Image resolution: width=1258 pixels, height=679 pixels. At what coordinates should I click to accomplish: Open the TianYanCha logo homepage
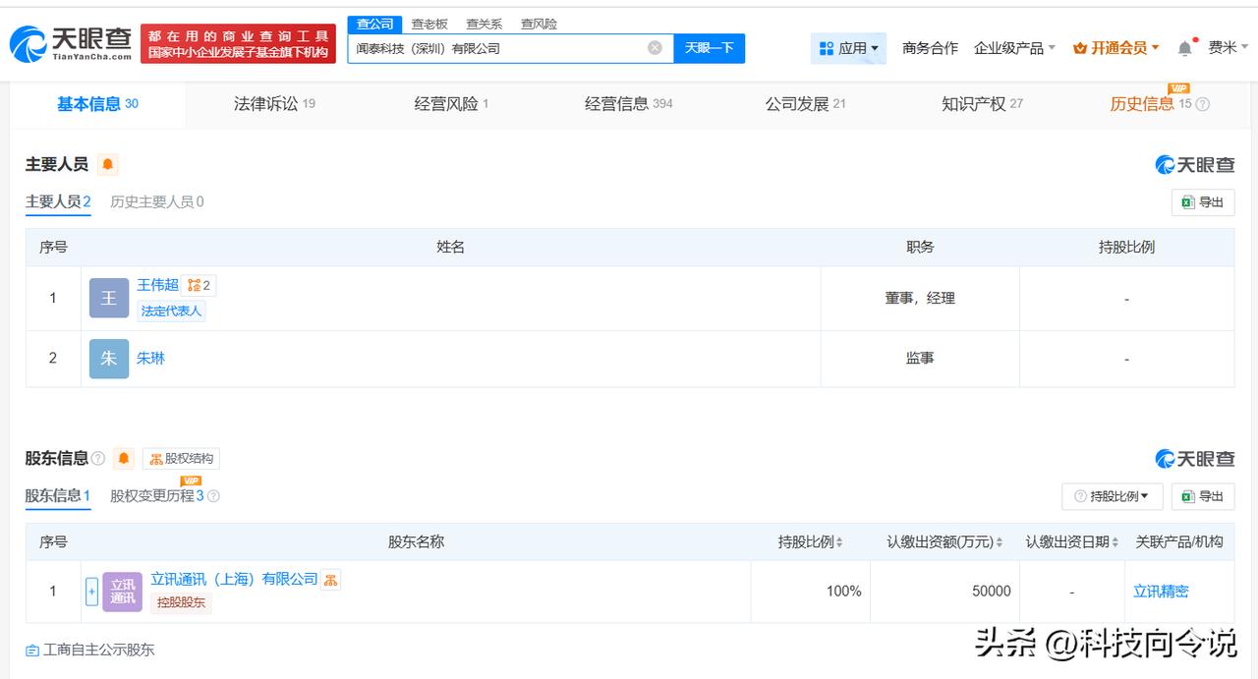tap(71, 43)
